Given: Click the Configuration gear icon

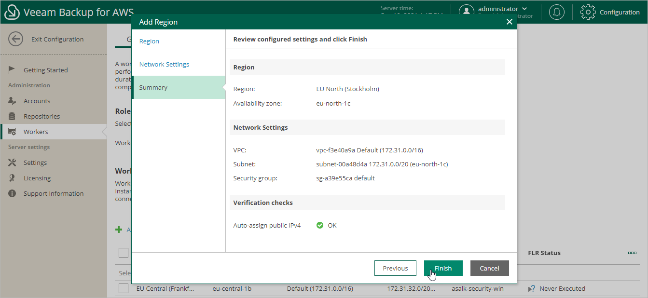Looking at the screenshot, I should [x=588, y=12].
